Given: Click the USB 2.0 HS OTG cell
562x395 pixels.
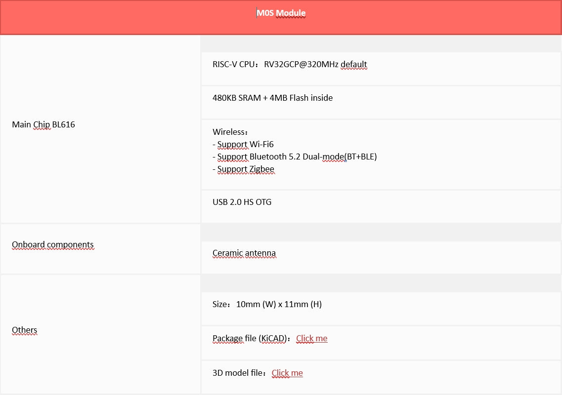Looking at the screenshot, I should coord(242,202).
